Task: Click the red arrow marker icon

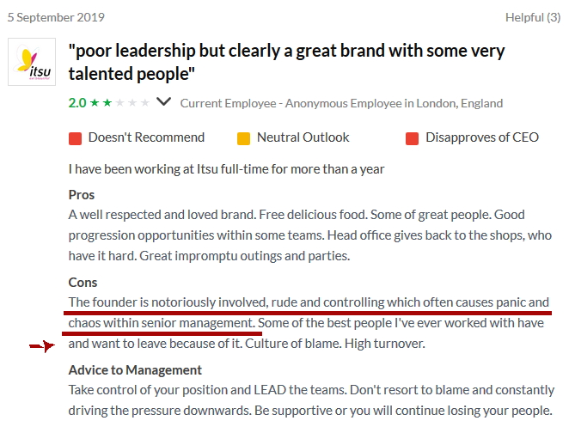Action: point(41,346)
